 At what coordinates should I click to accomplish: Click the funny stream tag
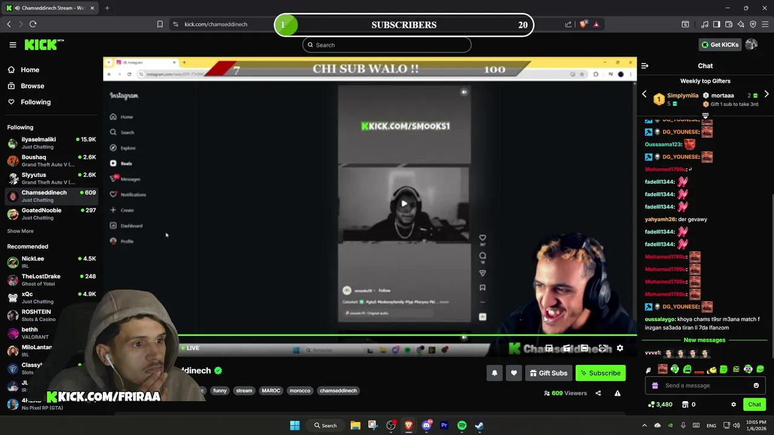pos(220,391)
